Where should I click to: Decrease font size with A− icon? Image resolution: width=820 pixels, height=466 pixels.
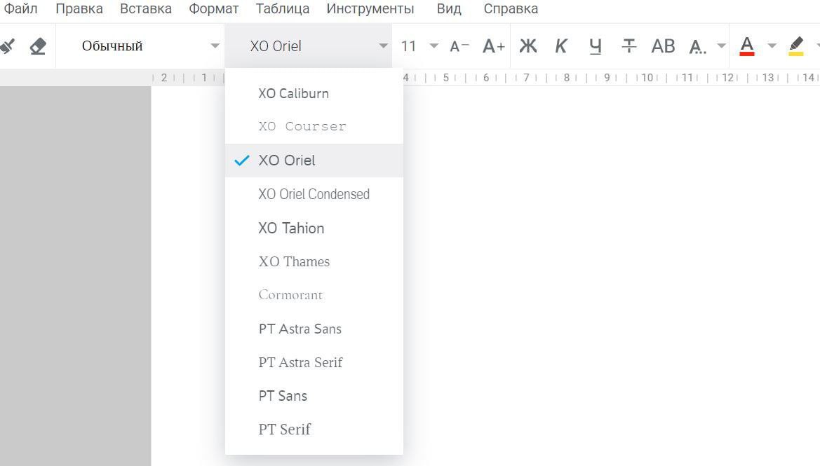(459, 46)
